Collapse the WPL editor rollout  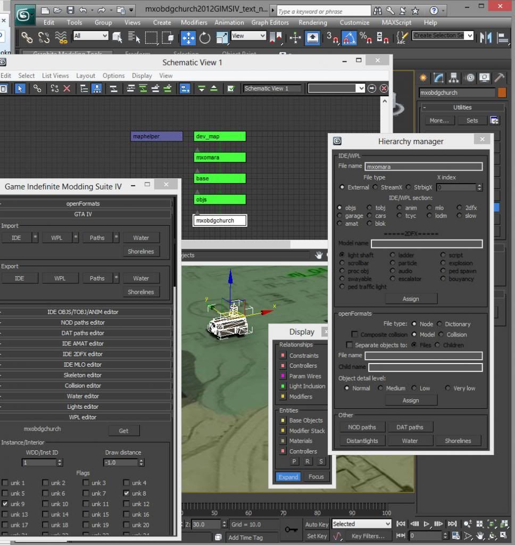point(83,417)
